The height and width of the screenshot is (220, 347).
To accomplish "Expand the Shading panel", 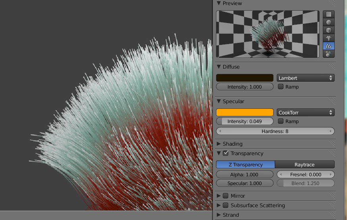I will point(219,144).
